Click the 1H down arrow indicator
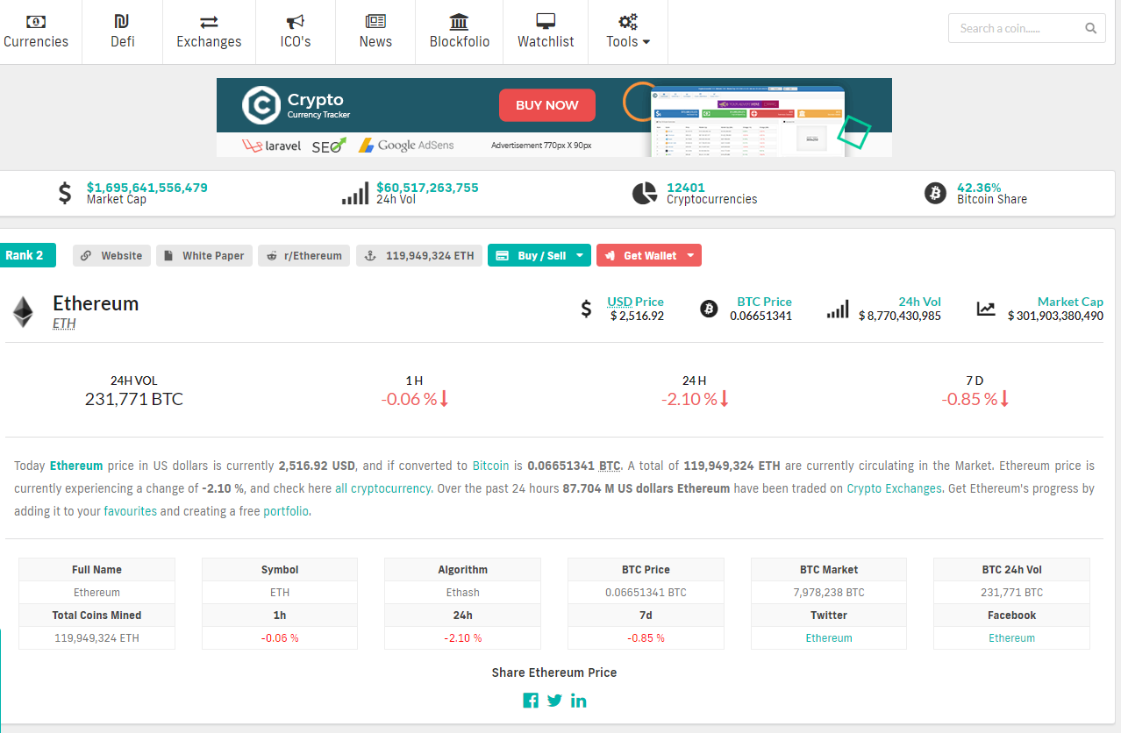The height and width of the screenshot is (733, 1121). click(444, 399)
